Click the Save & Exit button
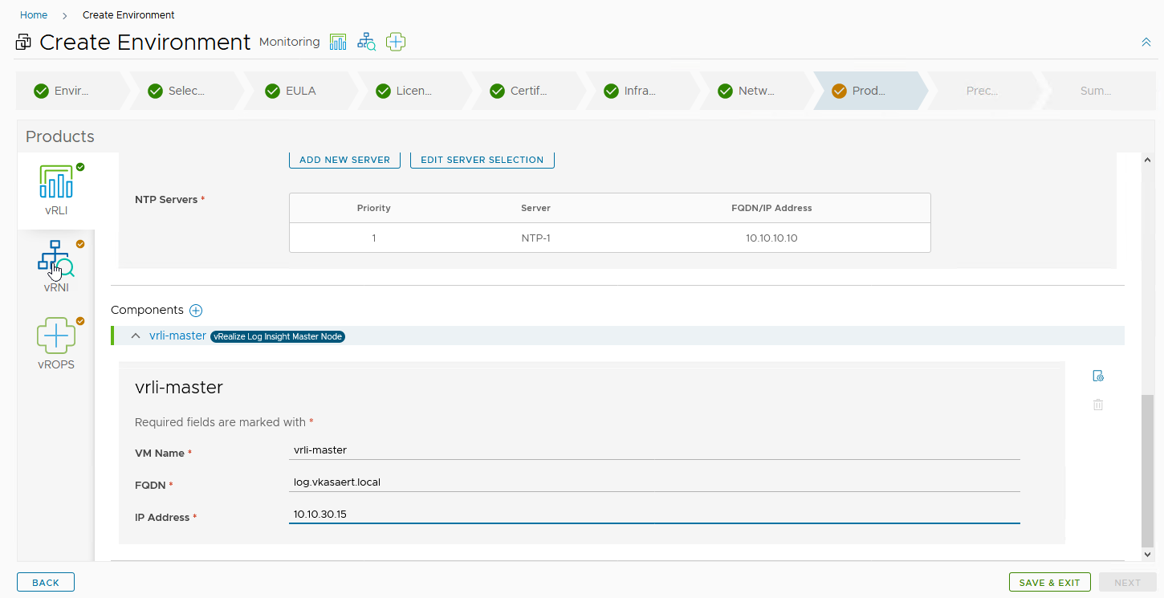Screen dimensions: 1164x598 tap(1049, 583)
